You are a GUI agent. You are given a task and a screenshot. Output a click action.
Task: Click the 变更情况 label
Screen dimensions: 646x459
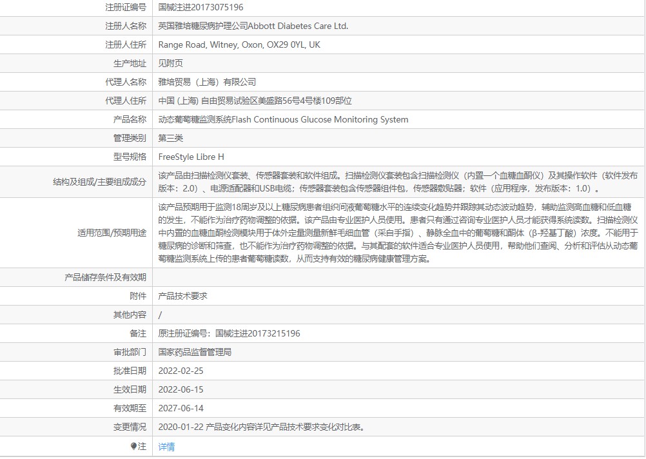pos(130,427)
